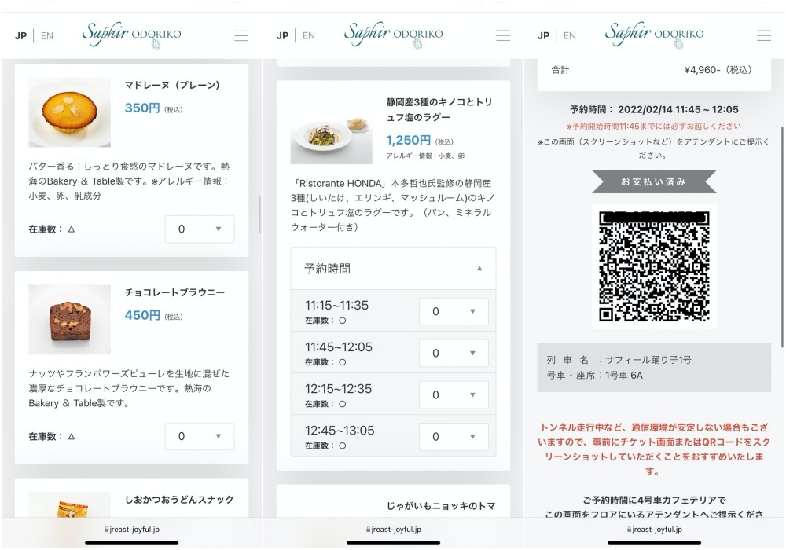The image size is (786, 550).
Task: Tap Saphir Odoriko logo on the right screen
Action: pos(654,35)
